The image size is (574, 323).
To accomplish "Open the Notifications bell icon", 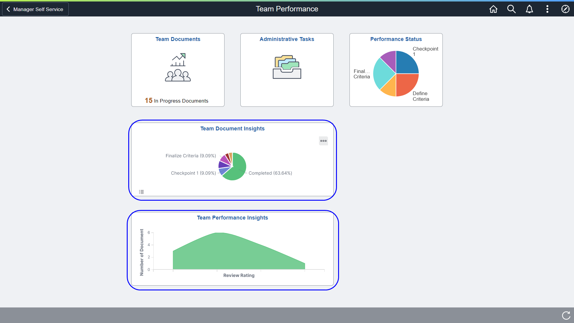I will point(529,9).
